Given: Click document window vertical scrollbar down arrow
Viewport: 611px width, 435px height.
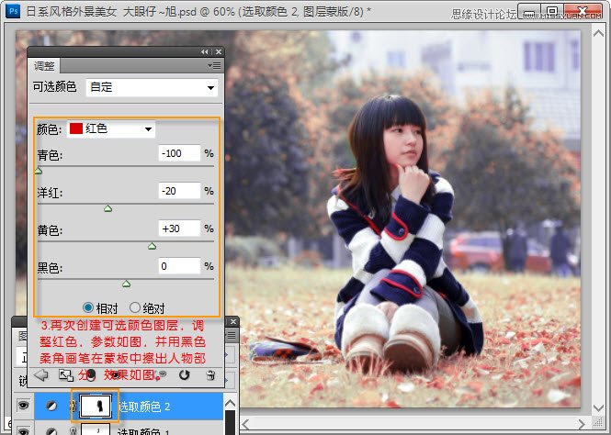Looking at the screenshot, I should click(x=598, y=407).
